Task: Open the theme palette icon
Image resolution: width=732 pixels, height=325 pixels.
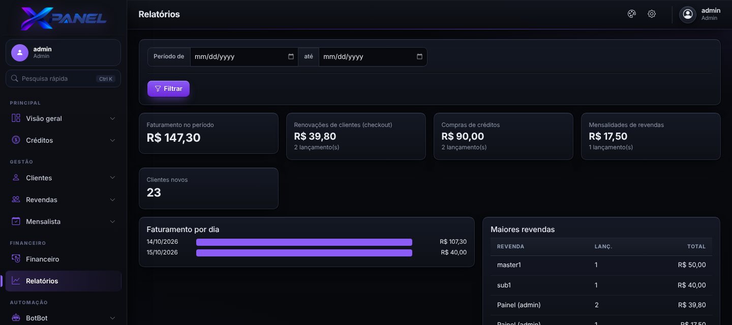Action: coord(632,14)
